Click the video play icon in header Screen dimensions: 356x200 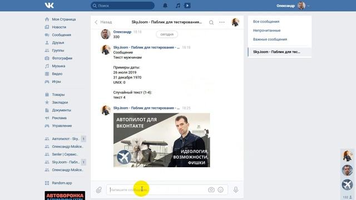[x=187, y=6]
